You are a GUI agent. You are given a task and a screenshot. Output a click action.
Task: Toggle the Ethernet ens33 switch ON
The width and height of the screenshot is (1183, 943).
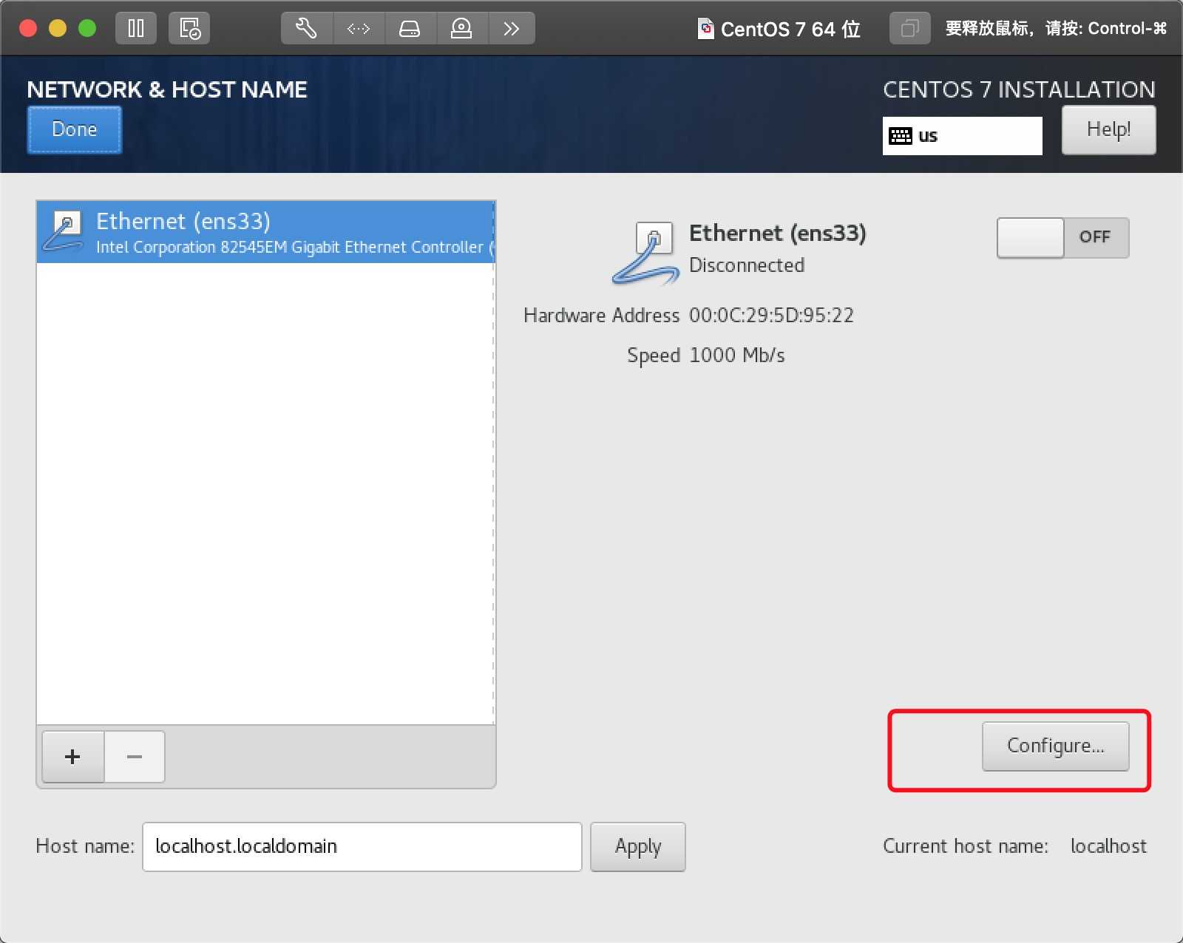[1062, 237]
